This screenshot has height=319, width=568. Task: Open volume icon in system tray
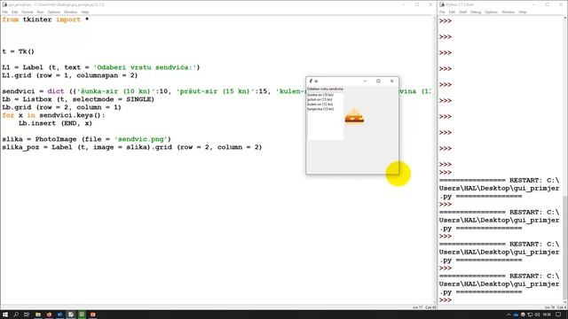537,315
